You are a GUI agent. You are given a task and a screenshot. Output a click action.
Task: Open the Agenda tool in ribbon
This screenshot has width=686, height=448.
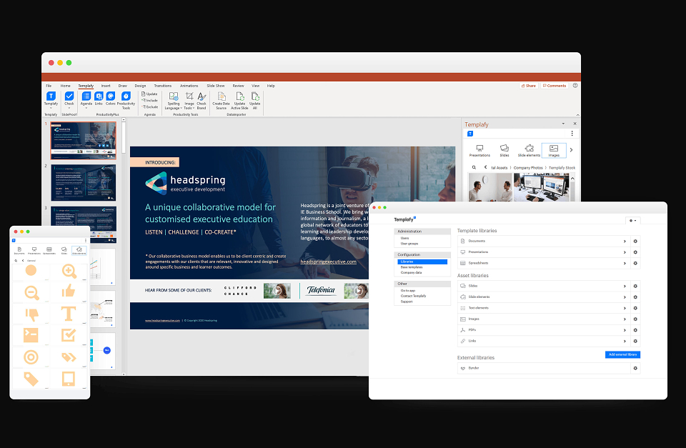[x=86, y=99]
